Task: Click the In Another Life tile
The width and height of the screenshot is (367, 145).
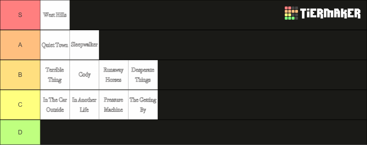Action: 84,105
